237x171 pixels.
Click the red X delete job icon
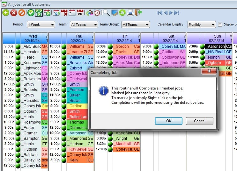click(x=14, y=13)
